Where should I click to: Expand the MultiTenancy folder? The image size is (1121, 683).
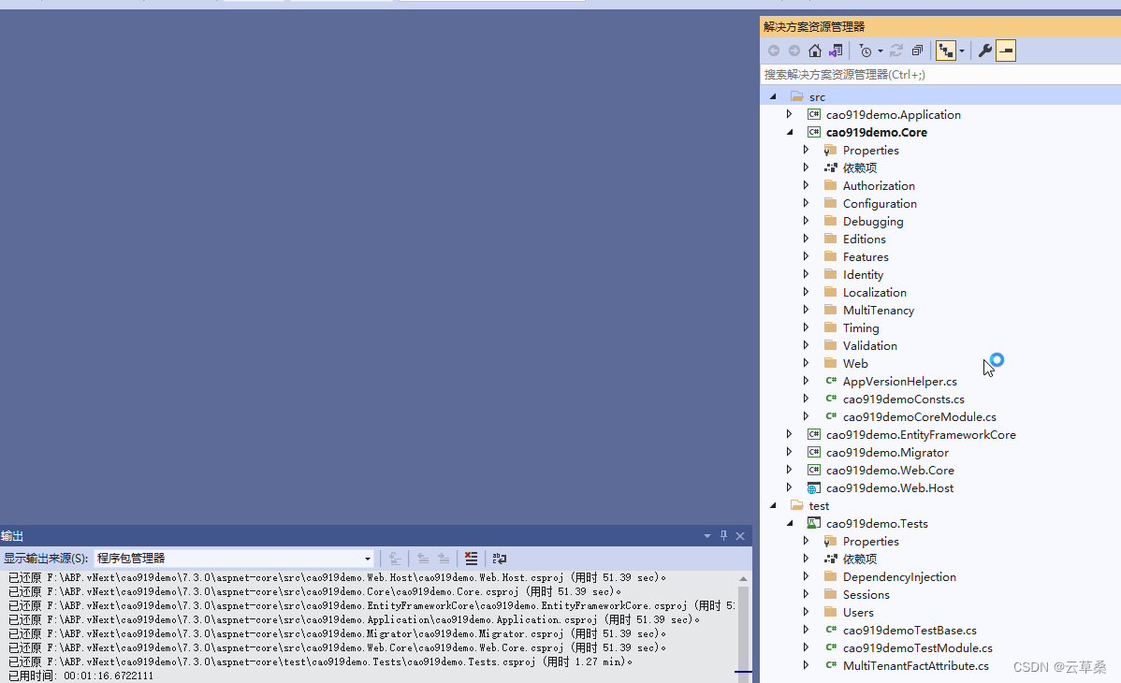(806, 310)
